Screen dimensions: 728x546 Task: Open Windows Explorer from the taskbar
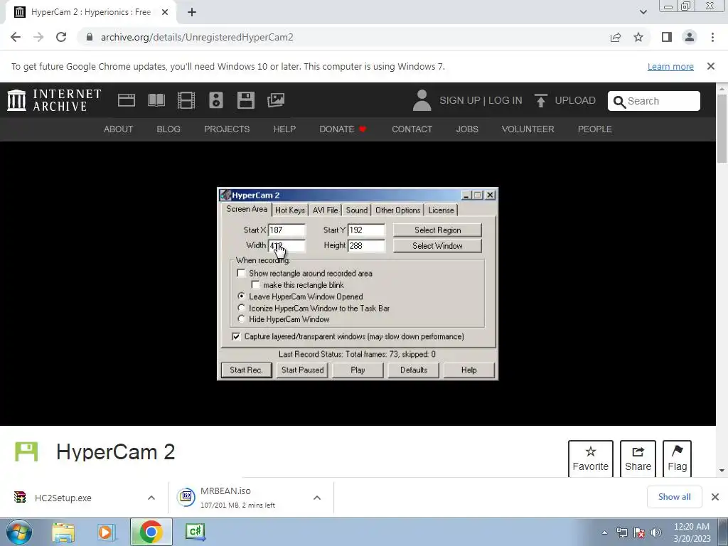pos(63,532)
